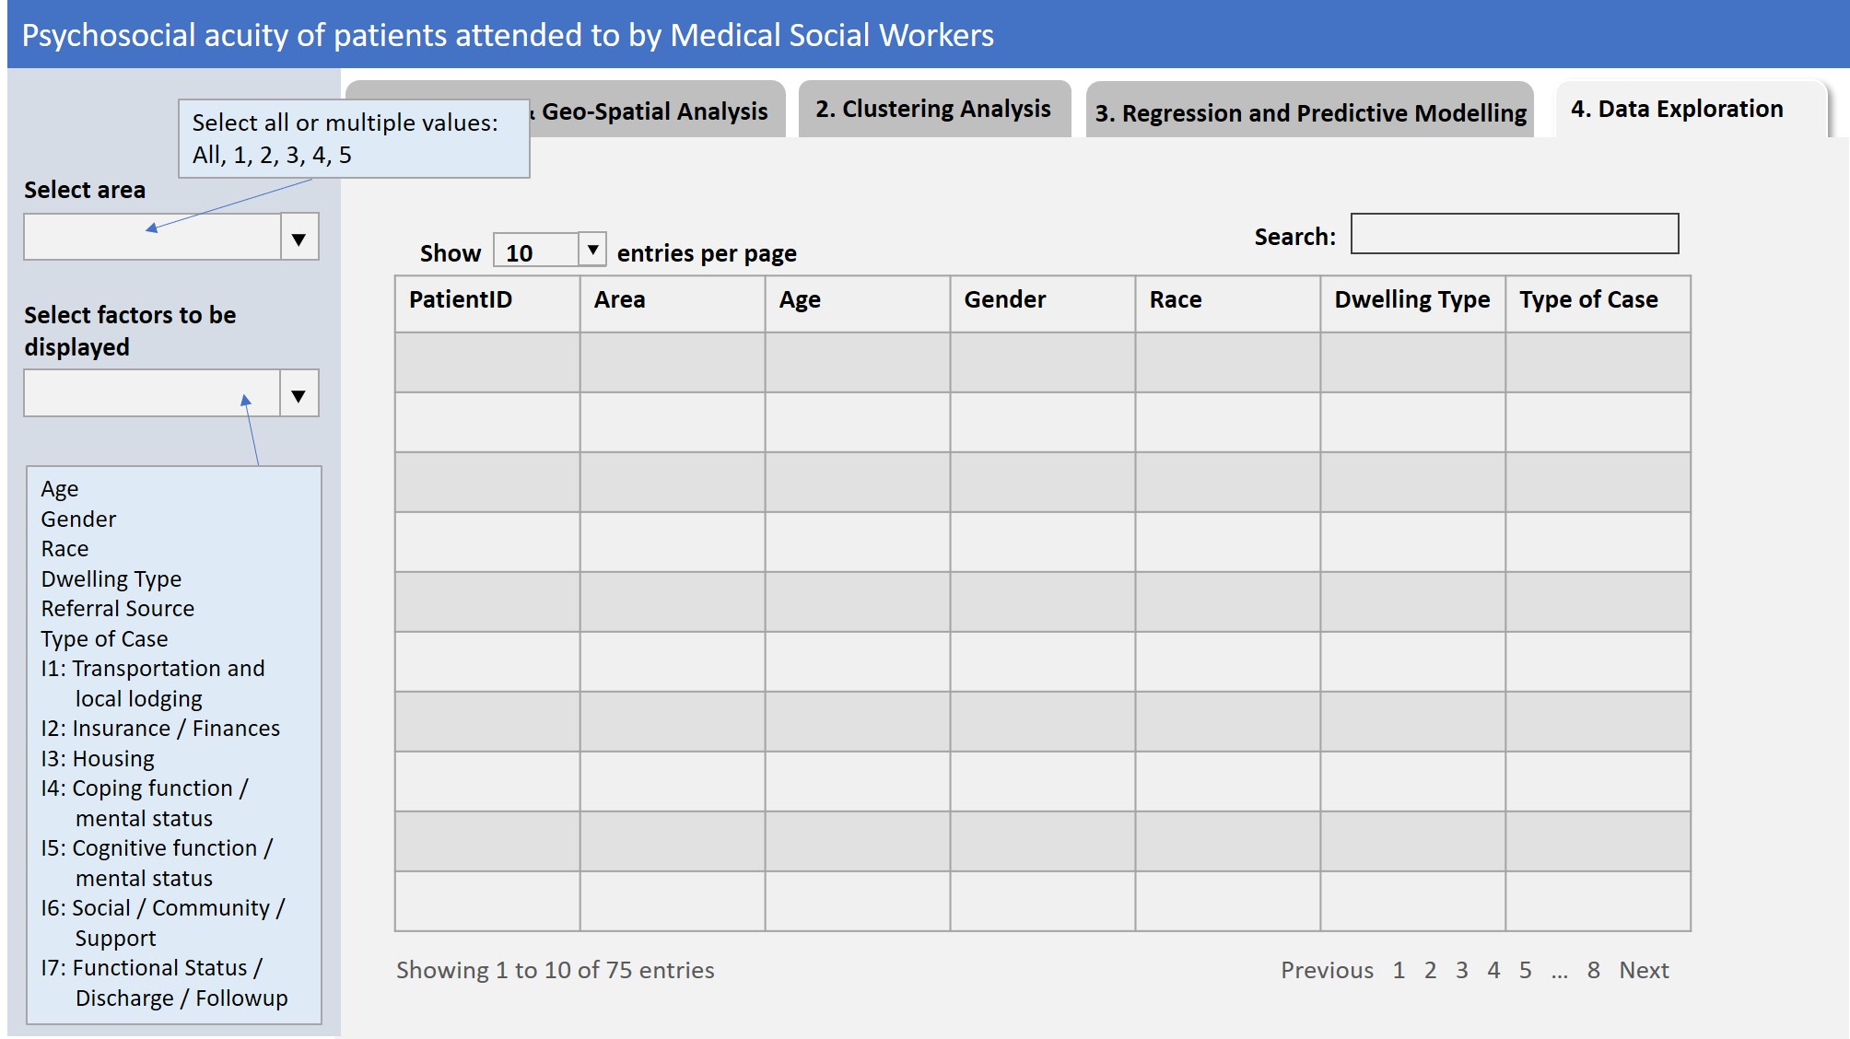Image resolution: width=1850 pixels, height=1039 pixels.
Task: Click the PatientID column header
Action: [461, 299]
